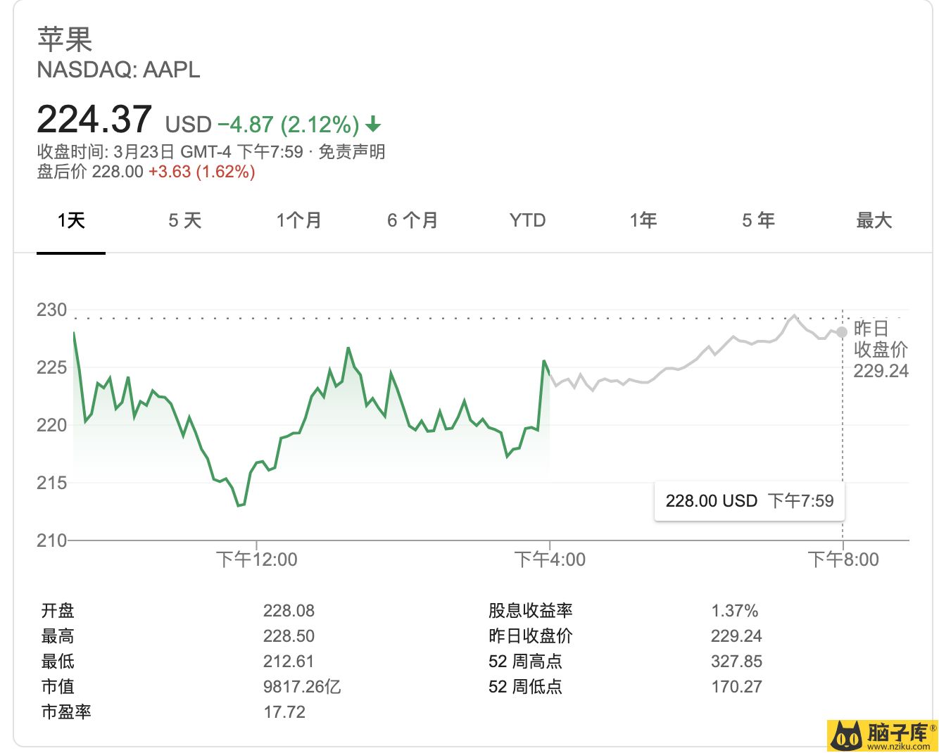Click the green down arrow icon

(x=373, y=125)
